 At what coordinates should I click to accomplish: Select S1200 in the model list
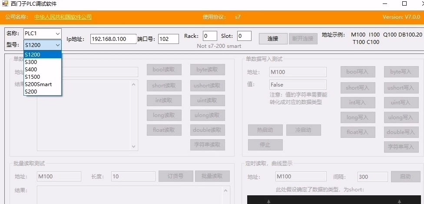43,54
